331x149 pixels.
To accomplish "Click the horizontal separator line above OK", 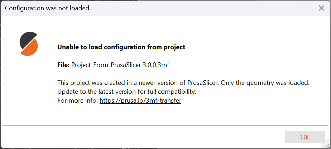I will (165, 125).
